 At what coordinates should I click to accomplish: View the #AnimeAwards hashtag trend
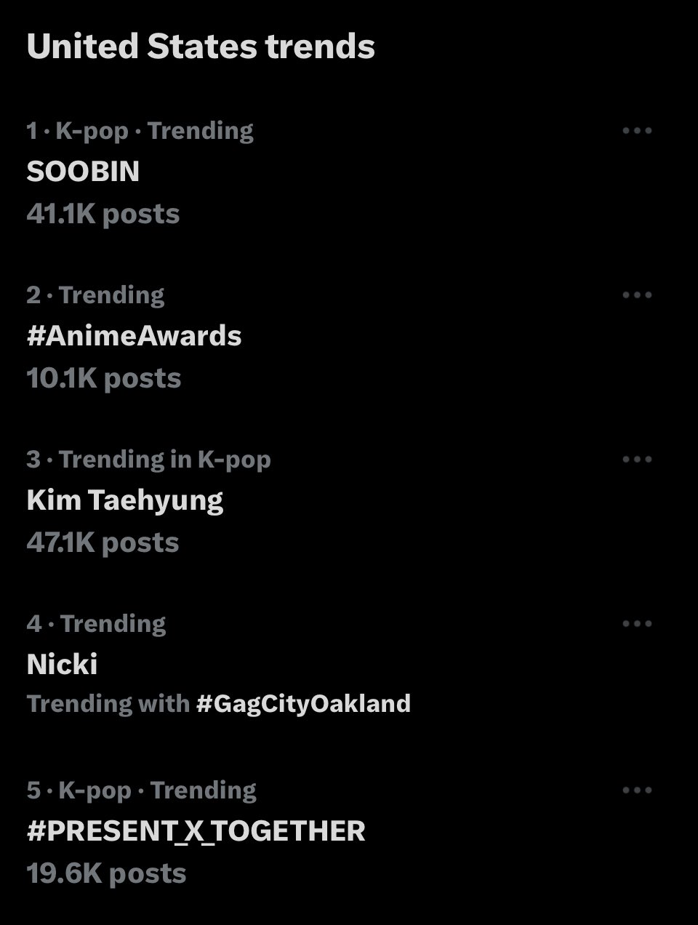click(x=134, y=336)
